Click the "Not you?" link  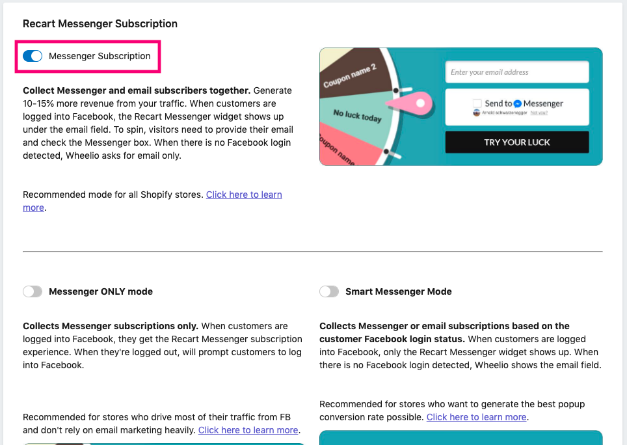point(539,113)
